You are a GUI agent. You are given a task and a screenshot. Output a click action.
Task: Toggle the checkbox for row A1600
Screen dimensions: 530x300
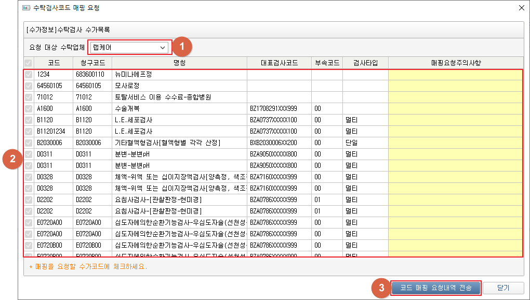point(29,109)
